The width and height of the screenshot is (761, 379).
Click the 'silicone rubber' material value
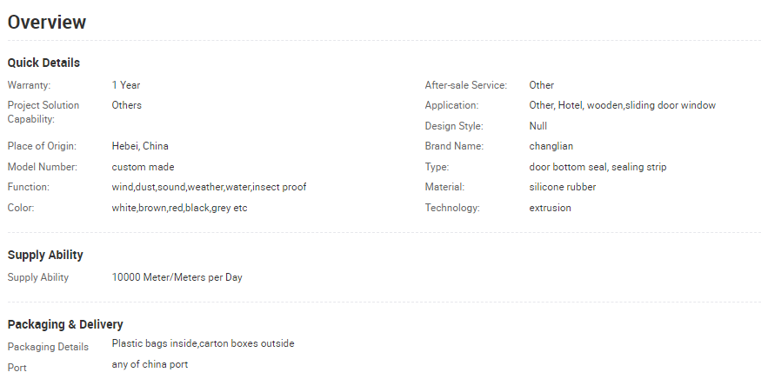click(562, 187)
